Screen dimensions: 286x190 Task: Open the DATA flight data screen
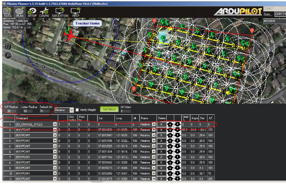[x=8, y=12]
